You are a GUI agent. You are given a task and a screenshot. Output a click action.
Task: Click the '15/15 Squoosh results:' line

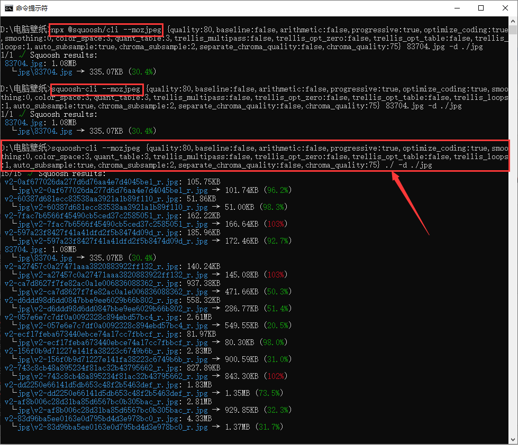coord(53,173)
